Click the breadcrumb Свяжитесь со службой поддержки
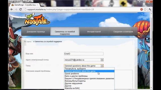The image size is (161, 90). 48,41
